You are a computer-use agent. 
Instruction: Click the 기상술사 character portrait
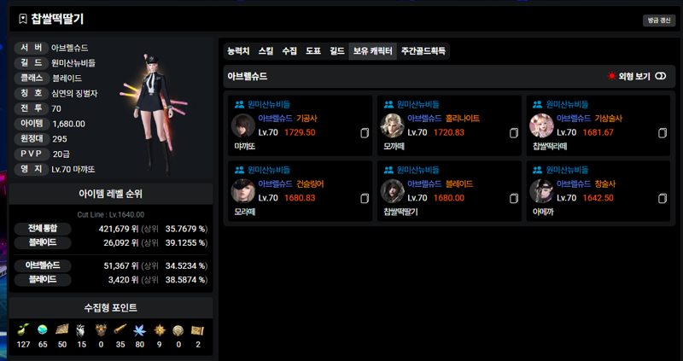[x=541, y=125]
